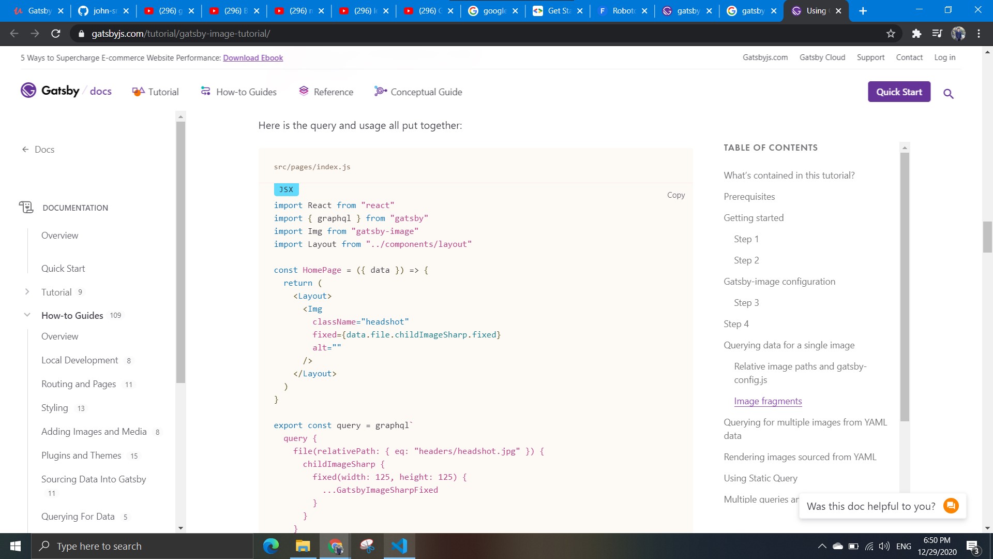993x559 pixels.
Task: Click the ENG language indicator
Action: [x=904, y=546]
